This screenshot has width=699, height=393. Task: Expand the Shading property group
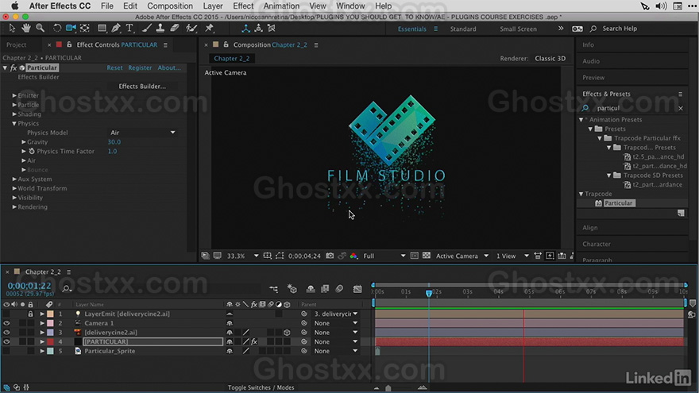point(14,114)
